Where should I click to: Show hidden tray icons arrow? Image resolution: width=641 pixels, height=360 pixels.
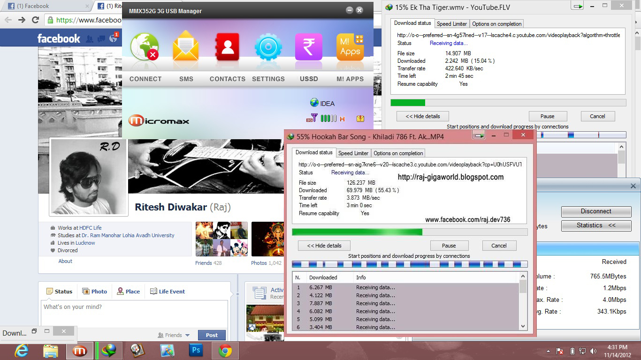548,351
